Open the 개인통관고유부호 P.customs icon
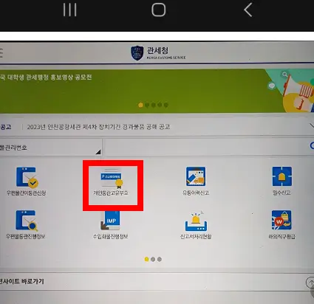 click(x=111, y=182)
